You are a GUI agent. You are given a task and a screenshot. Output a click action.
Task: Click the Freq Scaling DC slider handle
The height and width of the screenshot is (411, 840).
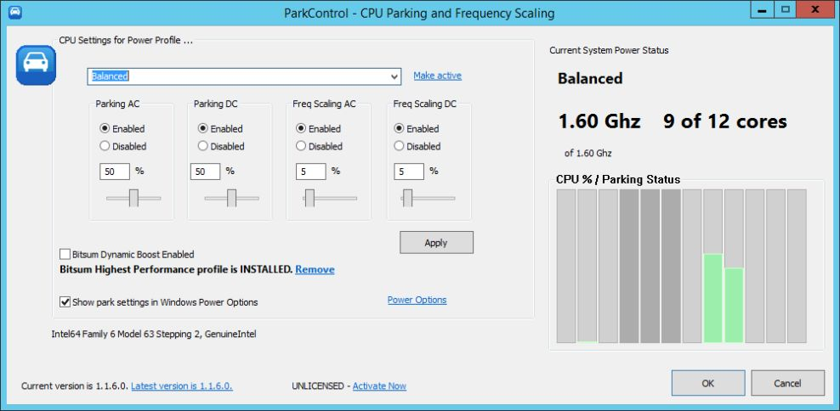(408, 198)
